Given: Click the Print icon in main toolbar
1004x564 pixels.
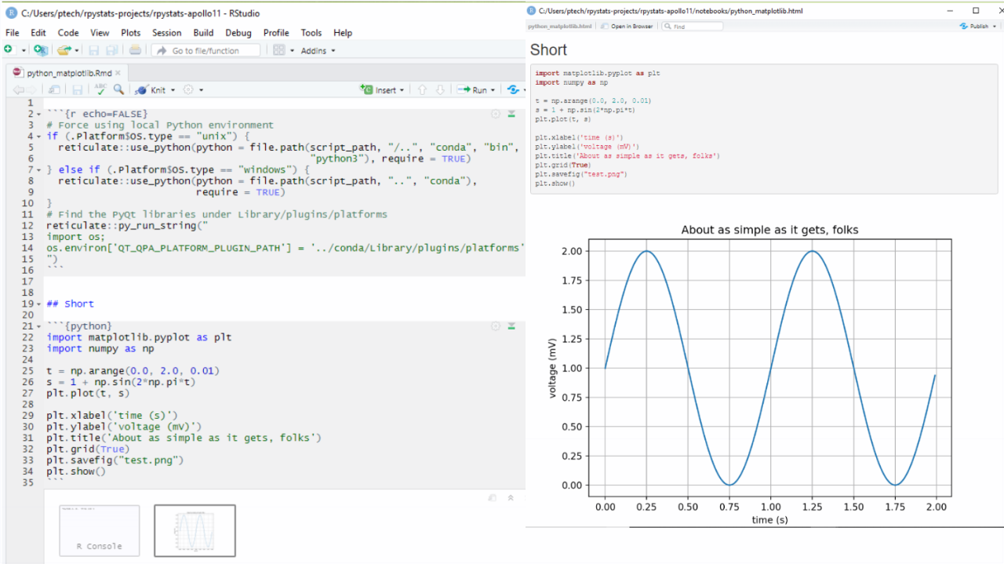Looking at the screenshot, I should pyautogui.click(x=135, y=50).
